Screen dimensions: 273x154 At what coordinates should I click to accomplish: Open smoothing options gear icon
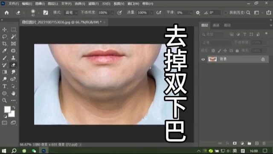197,12
